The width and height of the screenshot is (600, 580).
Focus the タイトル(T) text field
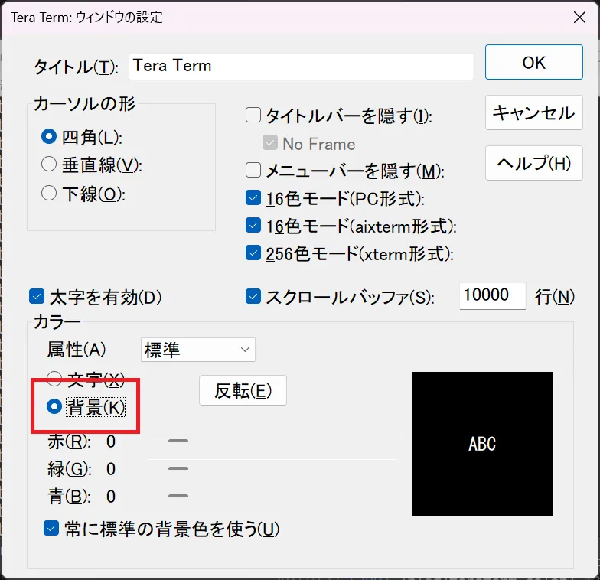[302, 66]
